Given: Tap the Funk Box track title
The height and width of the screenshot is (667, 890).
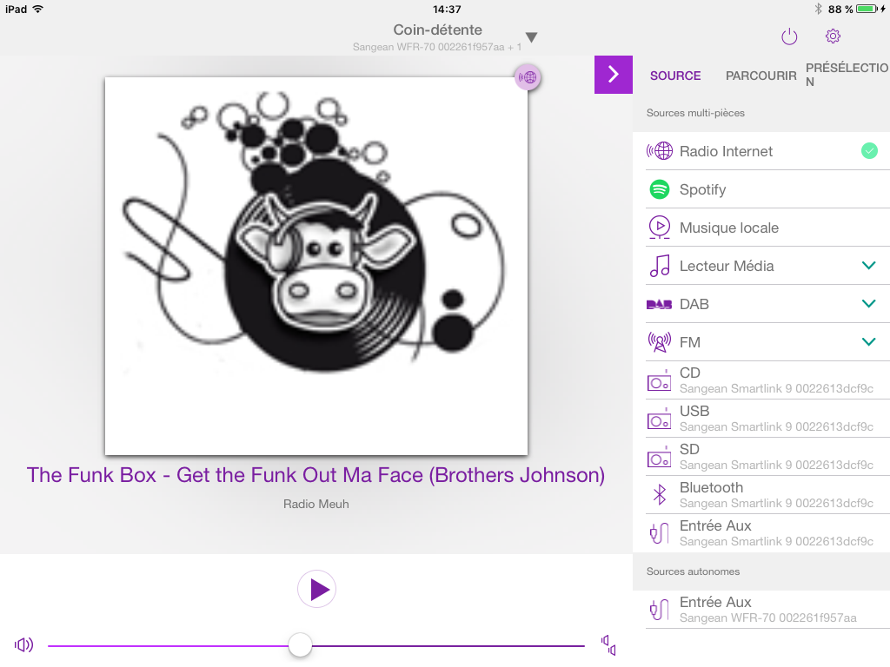Looking at the screenshot, I should pyautogui.click(x=315, y=475).
